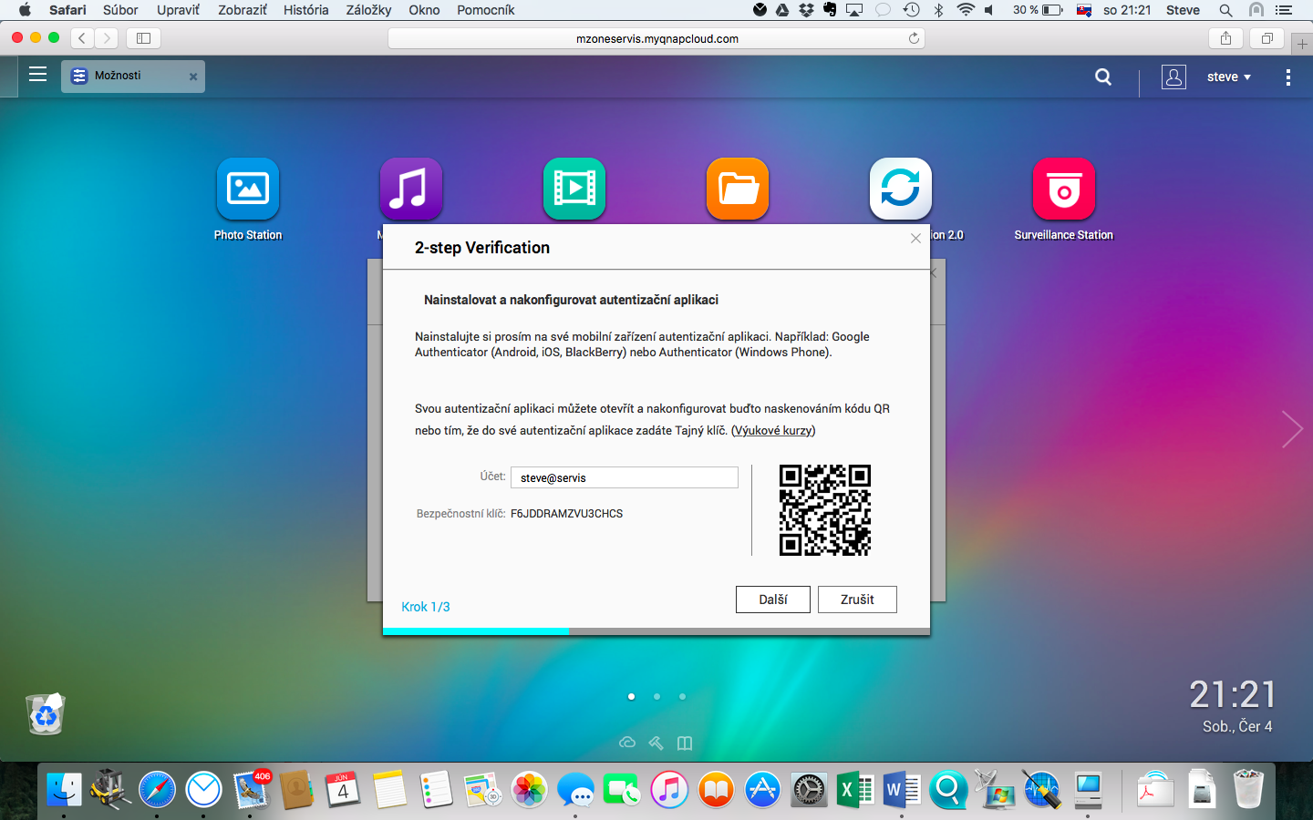Open the Video Station app icon
The height and width of the screenshot is (820, 1313).
574,190
